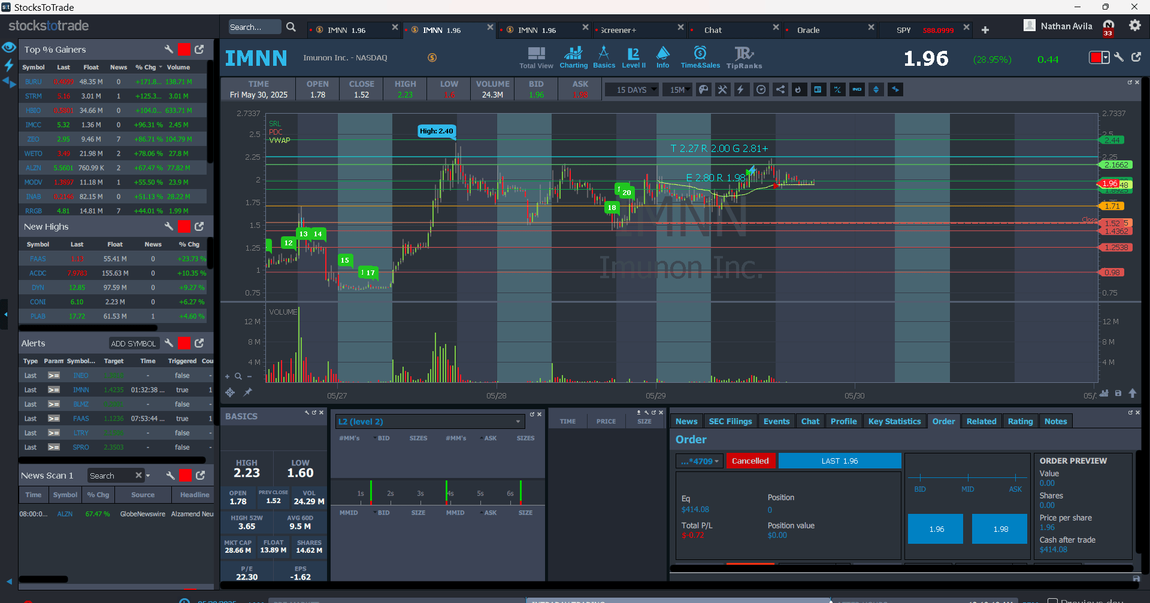Click the chart share icon
1150x603 pixels.
(780, 90)
